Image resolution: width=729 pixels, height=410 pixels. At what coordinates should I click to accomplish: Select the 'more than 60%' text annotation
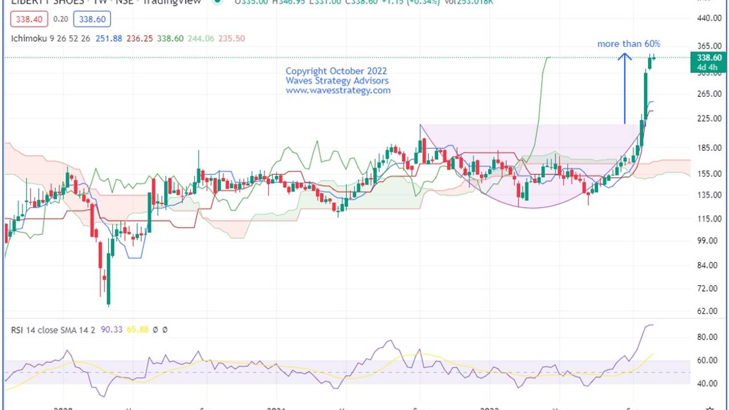(629, 44)
